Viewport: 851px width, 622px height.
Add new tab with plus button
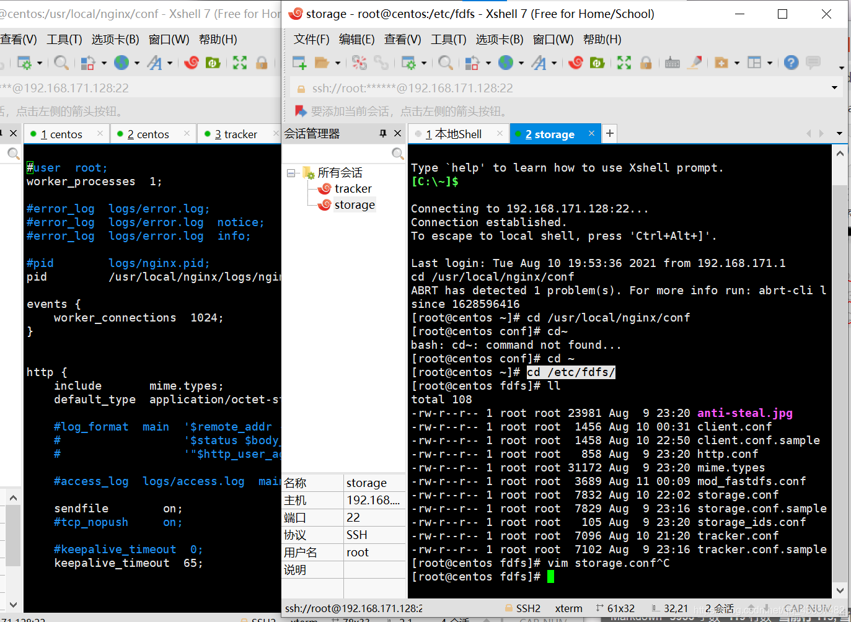(610, 133)
